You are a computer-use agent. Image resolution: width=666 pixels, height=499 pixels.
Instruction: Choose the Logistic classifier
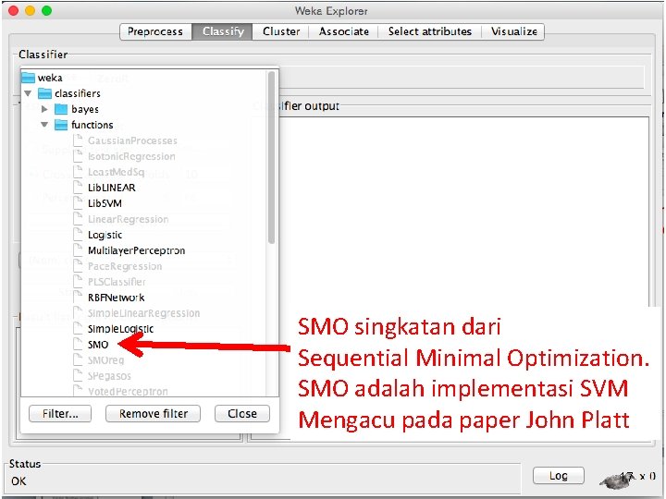pyautogui.click(x=105, y=235)
